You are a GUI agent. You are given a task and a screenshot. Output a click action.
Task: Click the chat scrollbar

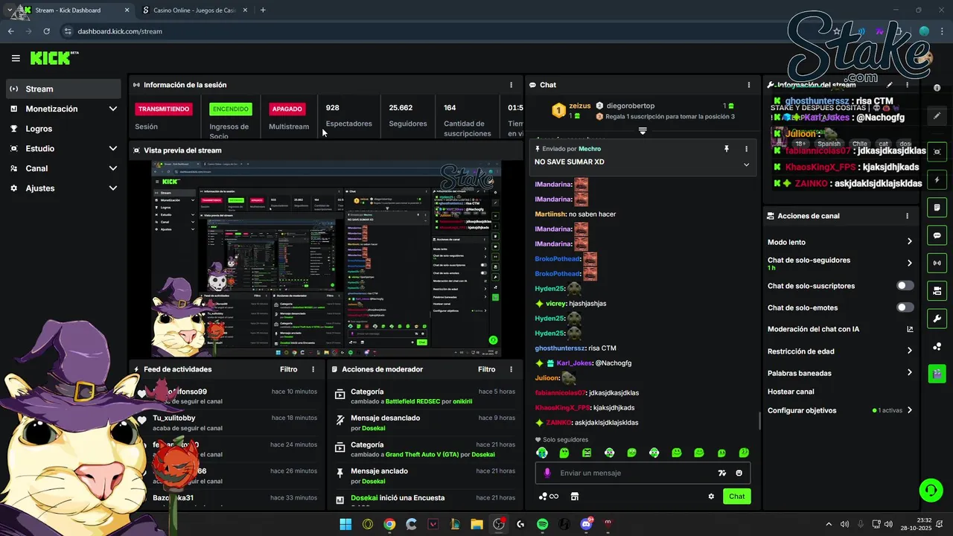[x=759, y=421]
